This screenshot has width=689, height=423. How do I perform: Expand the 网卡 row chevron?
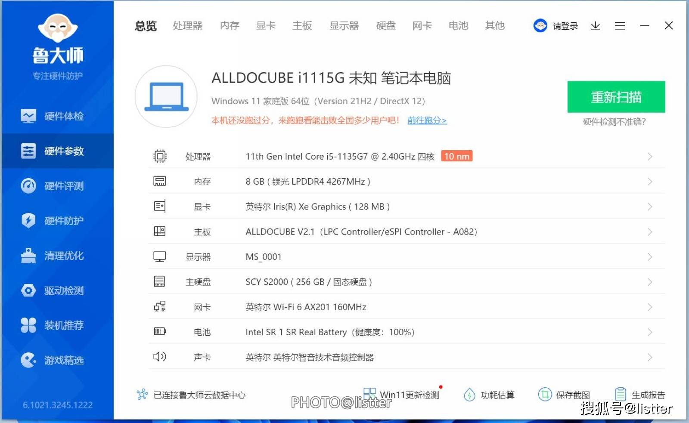pos(650,307)
